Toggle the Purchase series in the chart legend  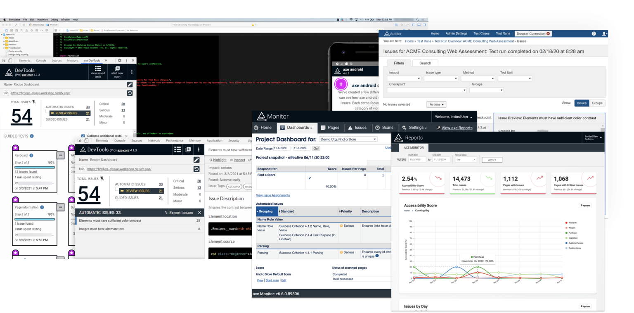[x=572, y=233]
